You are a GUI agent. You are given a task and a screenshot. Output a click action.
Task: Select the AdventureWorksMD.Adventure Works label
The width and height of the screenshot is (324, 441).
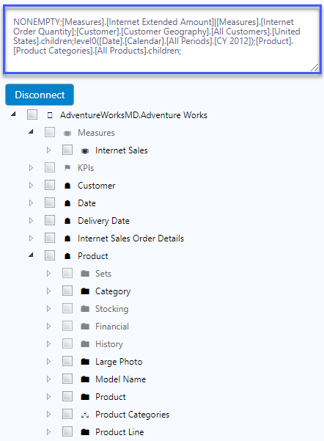(x=133, y=115)
